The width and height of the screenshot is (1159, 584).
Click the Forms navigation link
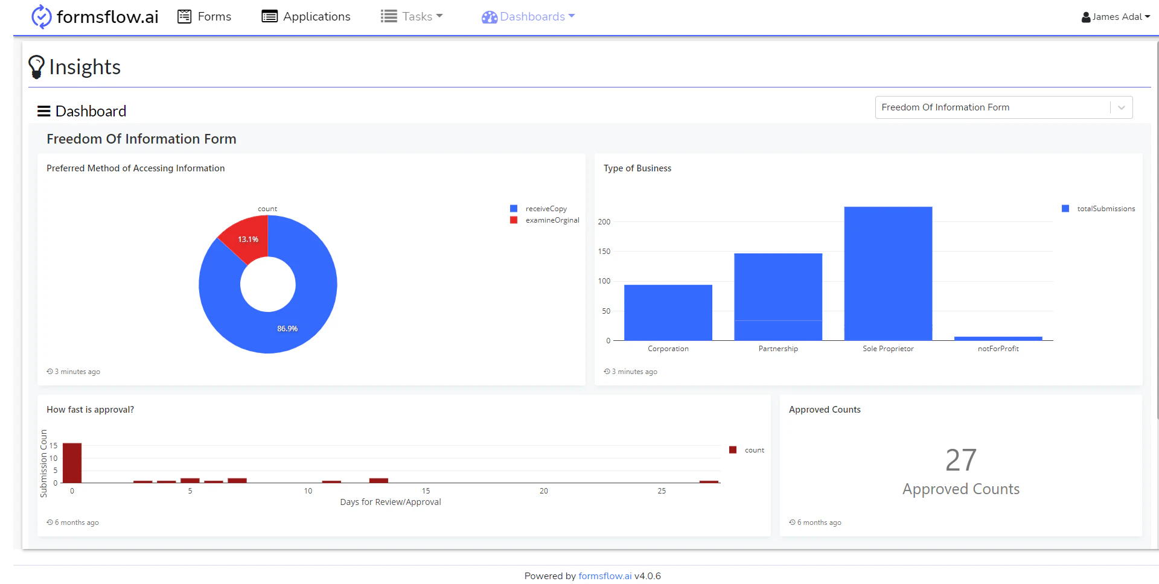214,16
